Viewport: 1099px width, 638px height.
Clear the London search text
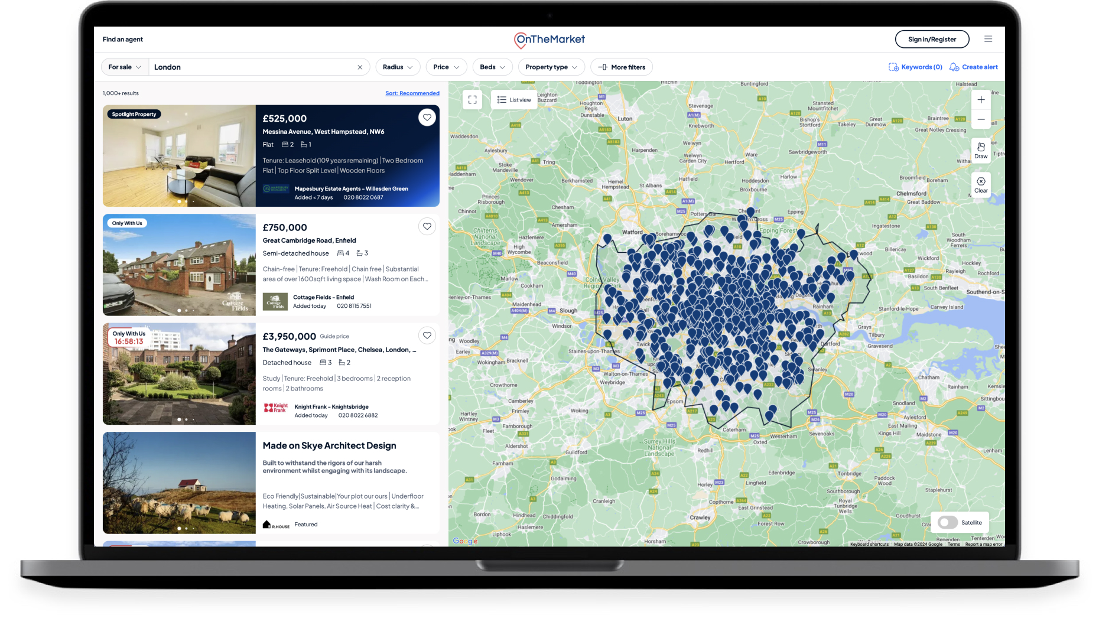tap(360, 67)
